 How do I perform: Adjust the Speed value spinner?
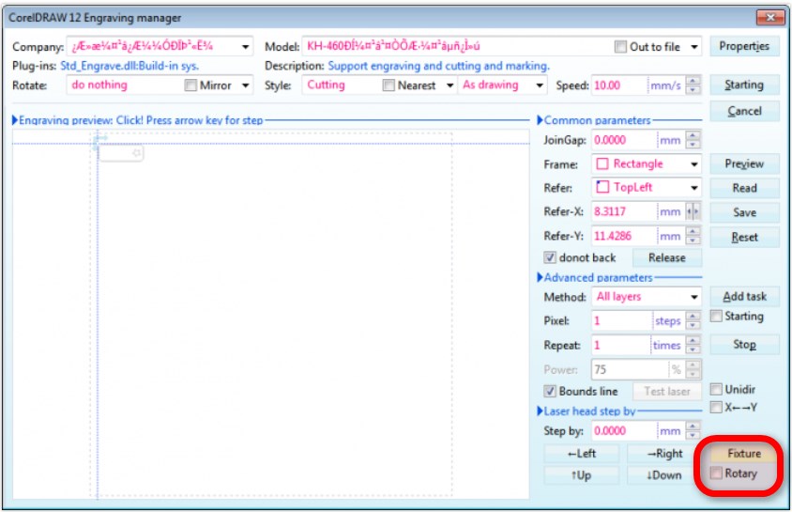pos(693,85)
